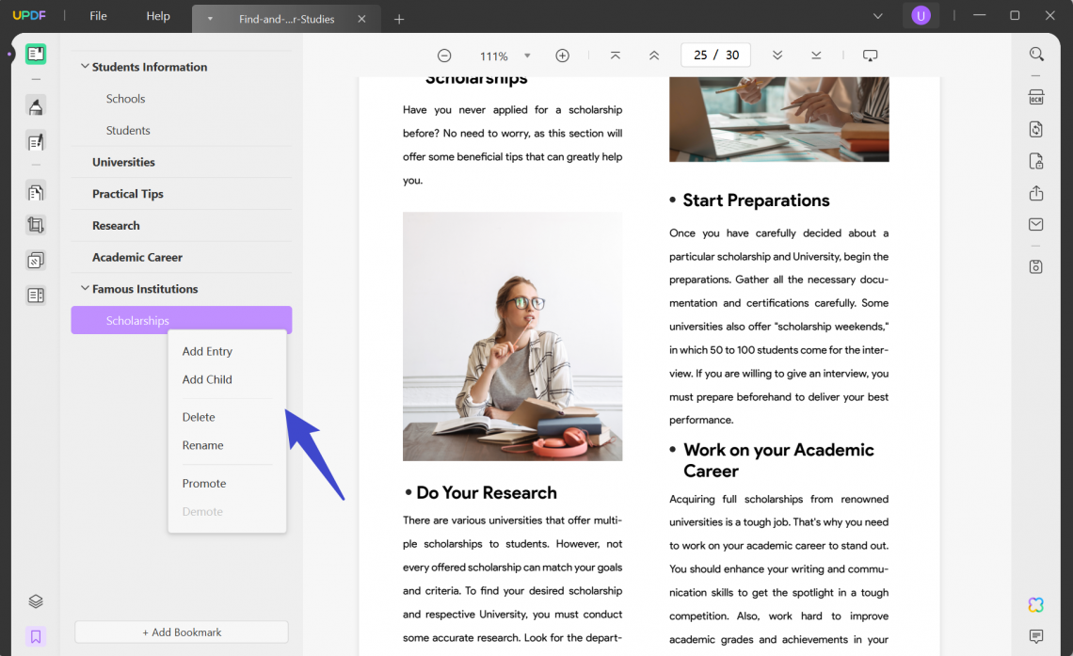Decrease zoom using the minus control
The width and height of the screenshot is (1073, 656).
point(444,55)
